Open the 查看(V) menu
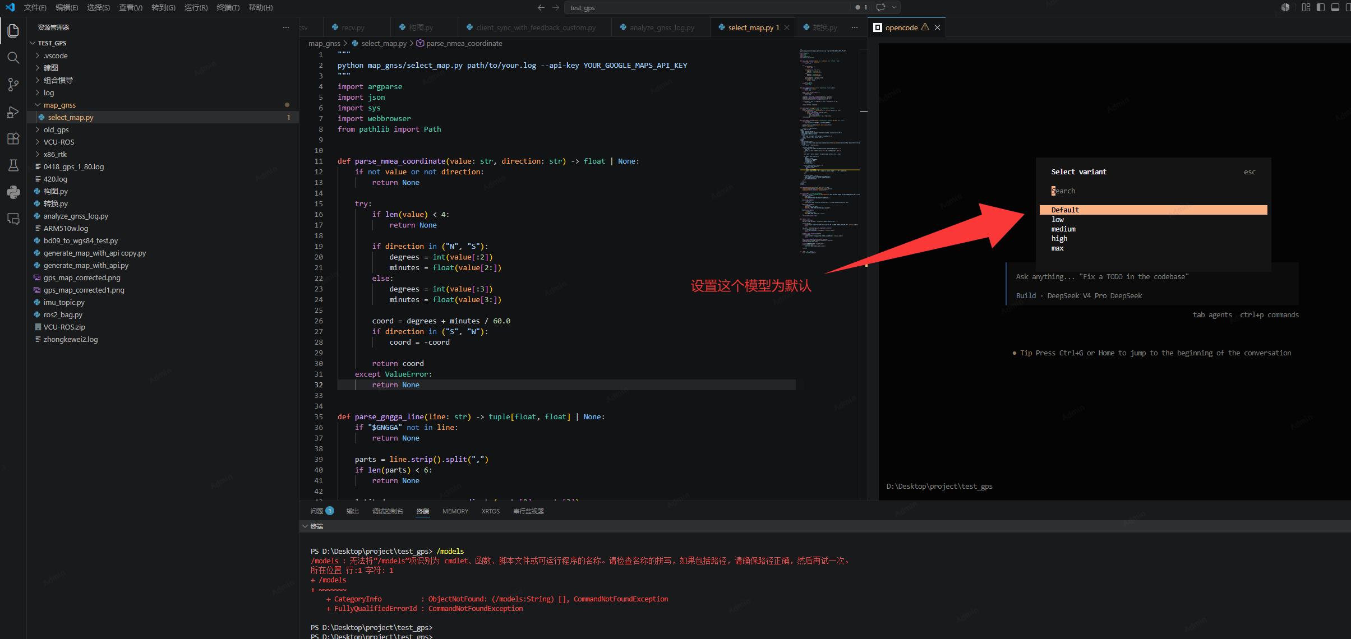 click(131, 7)
